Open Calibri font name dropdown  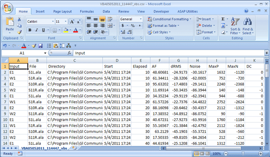(53, 22)
